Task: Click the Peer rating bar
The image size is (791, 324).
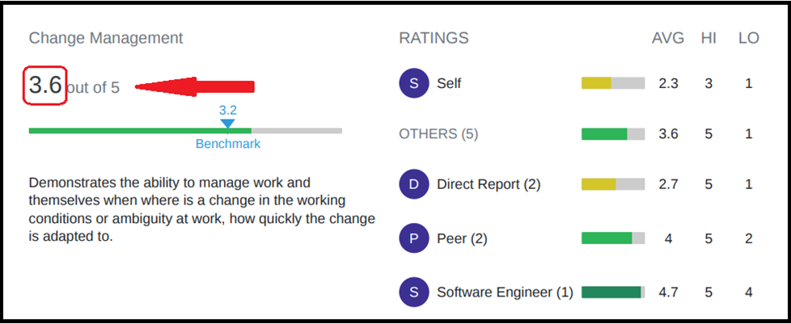Action: click(613, 238)
